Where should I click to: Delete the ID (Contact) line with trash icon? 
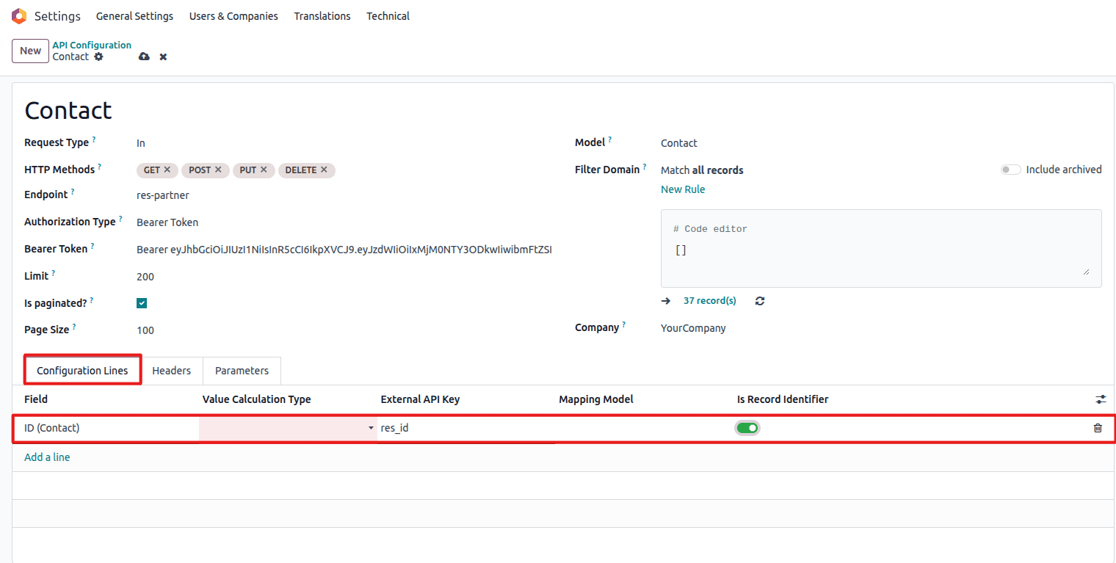coord(1098,428)
